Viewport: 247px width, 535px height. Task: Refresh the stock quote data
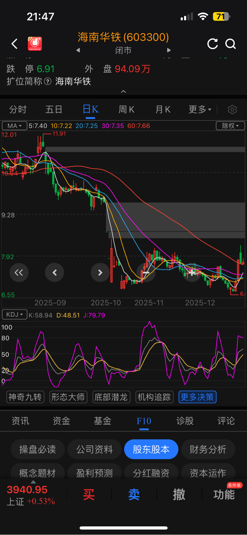(213, 44)
